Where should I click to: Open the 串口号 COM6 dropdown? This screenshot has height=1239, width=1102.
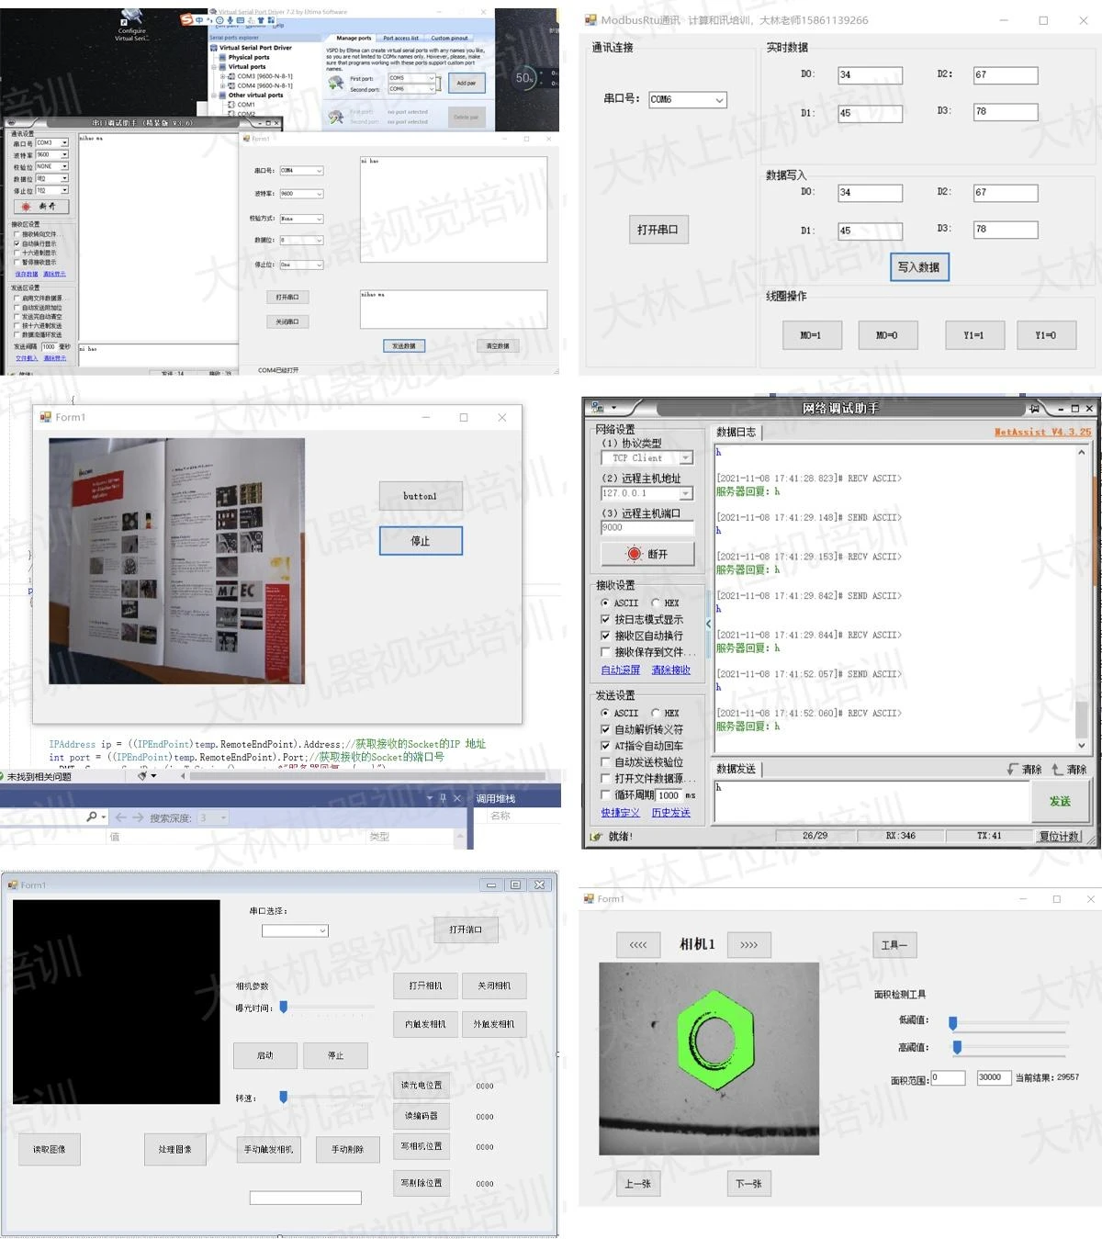coord(719,99)
